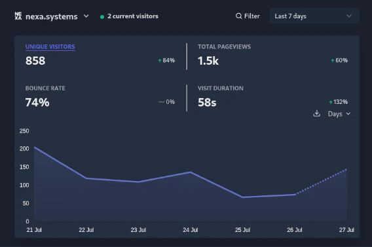The image size is (372, 247).
Task: Open the Days interval dropdown
Action: (x=339, y=114)
